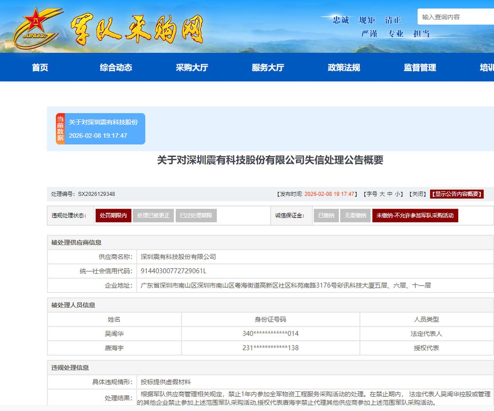Click the 处罚期限内 status button
Screen dimensions: 494x411
coord(113,216)
